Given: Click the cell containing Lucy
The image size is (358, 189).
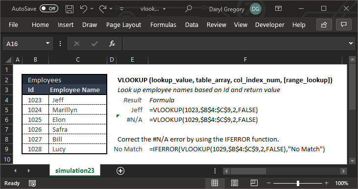Looking at the screenshot, I should [78, 149].
